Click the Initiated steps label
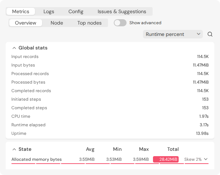This screenshot has width=220, height=175. [26, 99]
